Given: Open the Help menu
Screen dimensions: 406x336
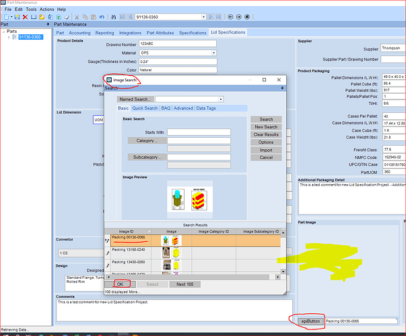Looking at the screenshot, I should (62, 9).
